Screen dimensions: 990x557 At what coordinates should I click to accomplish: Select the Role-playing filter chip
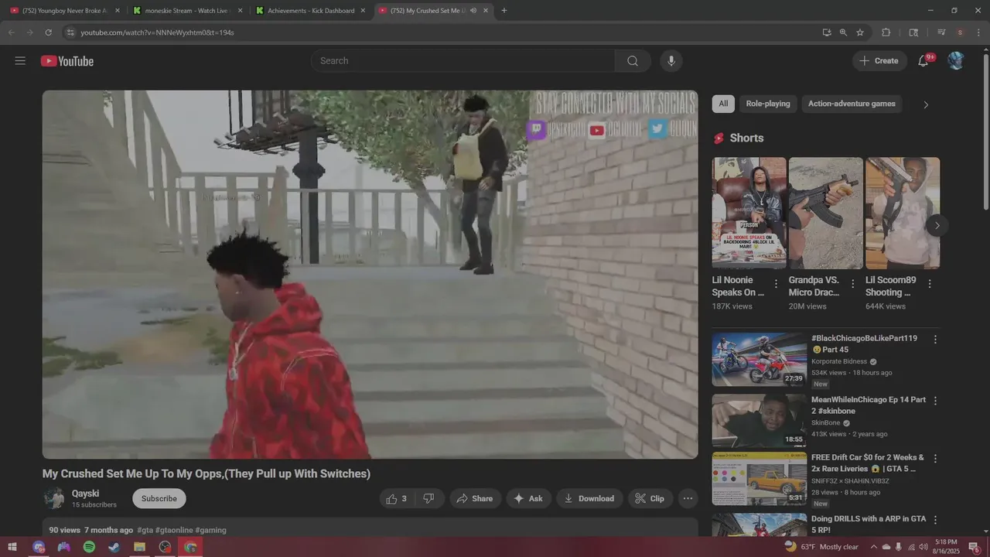[x=768, y=104]
